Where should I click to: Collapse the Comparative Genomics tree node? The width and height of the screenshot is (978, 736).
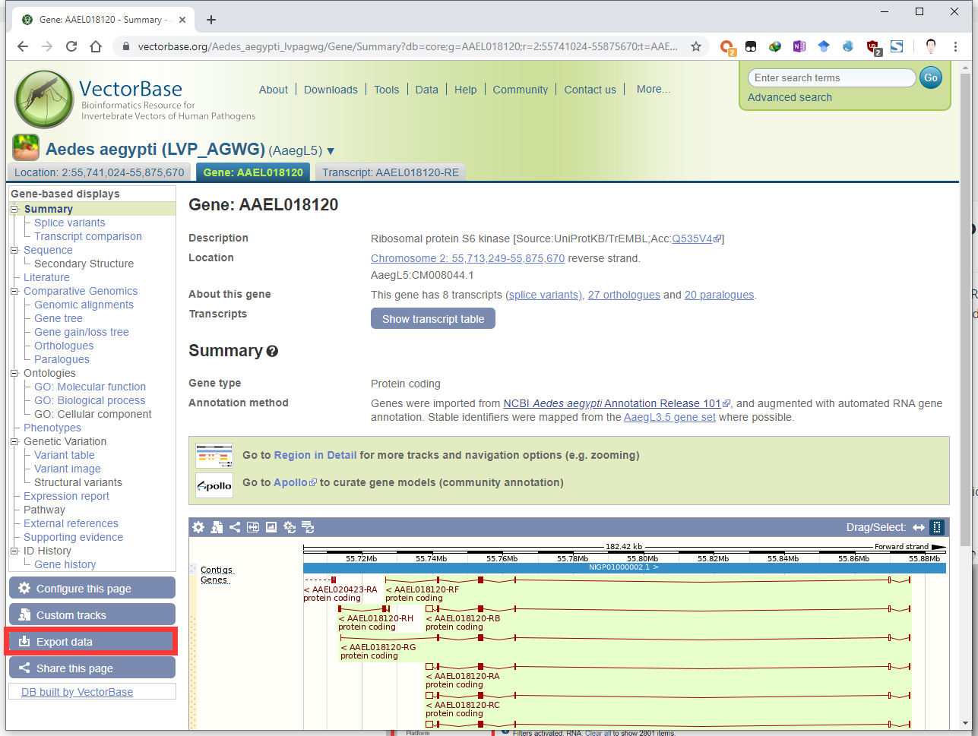14,291
